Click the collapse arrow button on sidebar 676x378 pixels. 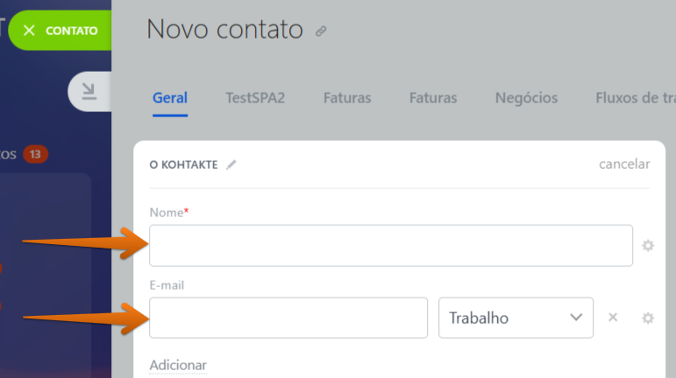click(89, 92)
